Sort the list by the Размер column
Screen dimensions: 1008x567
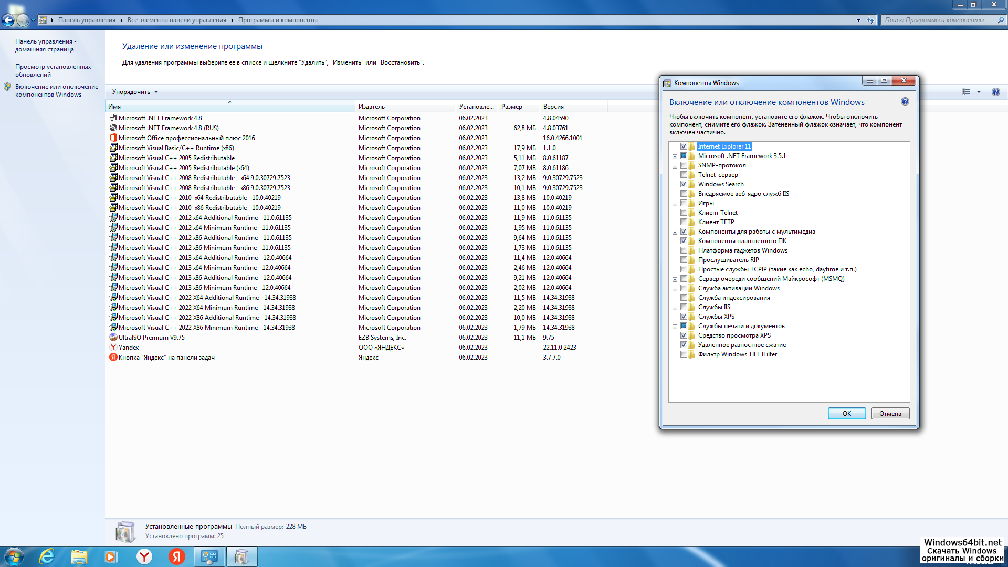point(511,107)
